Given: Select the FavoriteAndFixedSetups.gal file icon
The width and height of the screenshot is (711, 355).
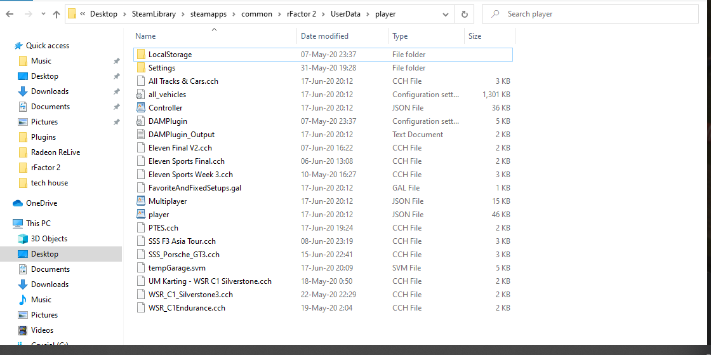Looking at the screenshot, I should tap(140, 188).
